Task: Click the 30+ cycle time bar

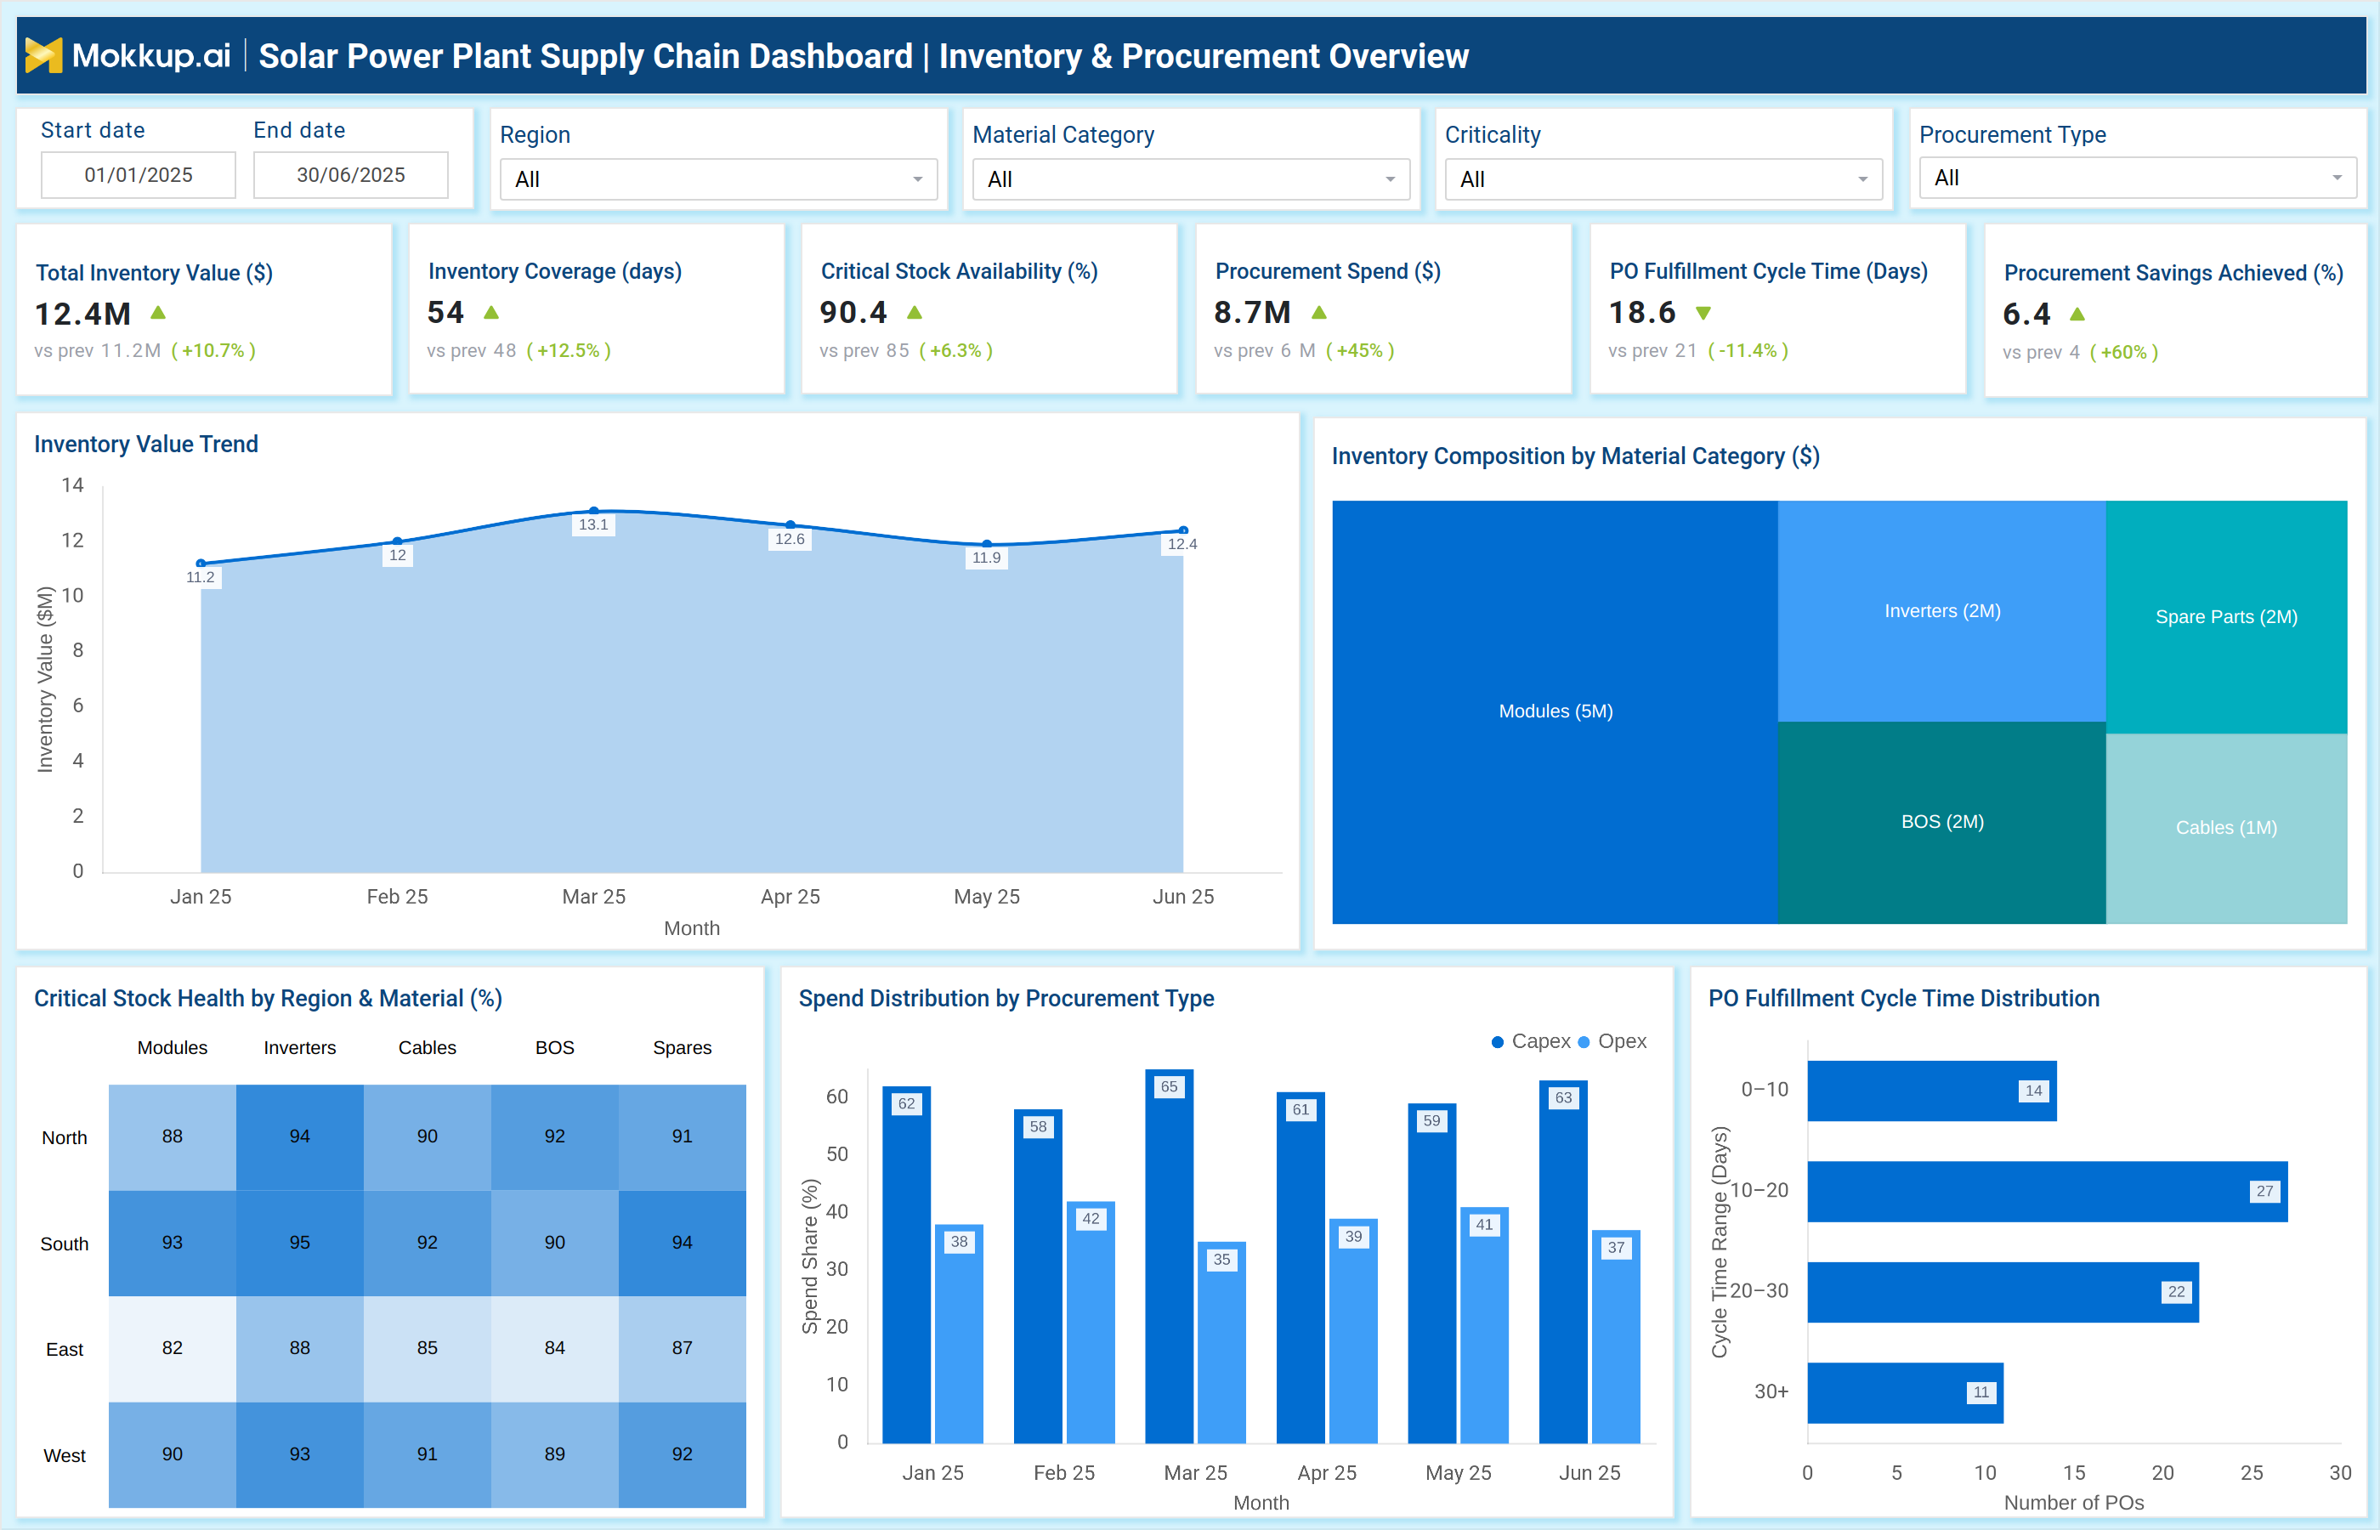Action: point(1905,1393)
